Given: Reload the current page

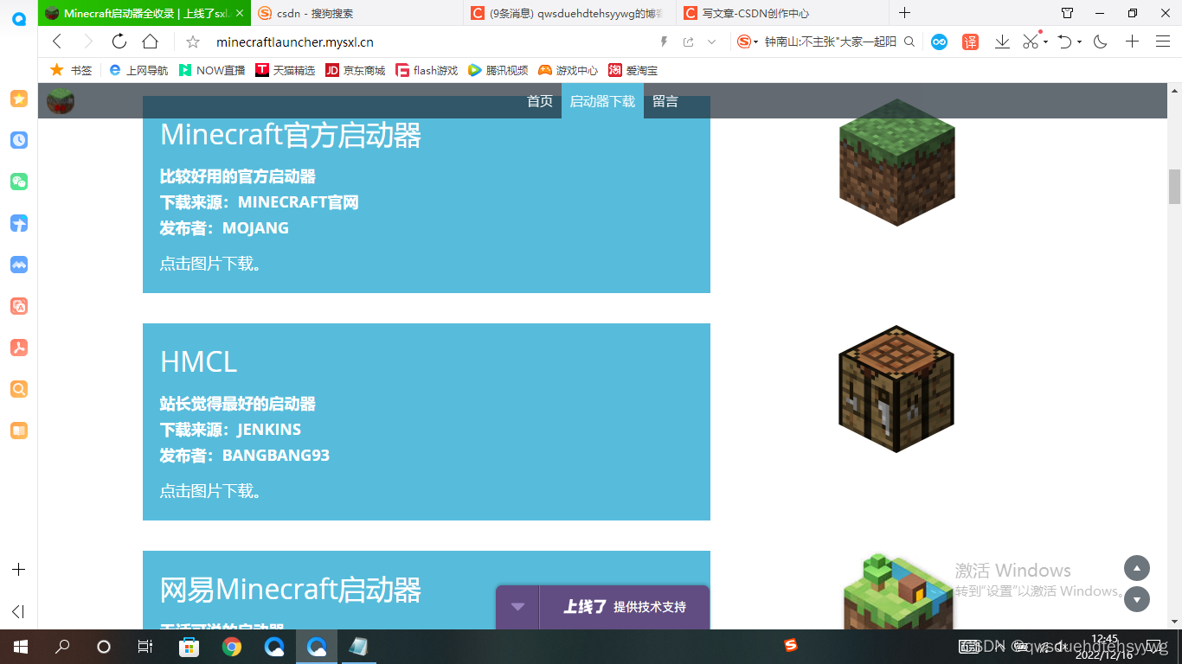Looking at the screenshot, I should click(x=119, y=41).
